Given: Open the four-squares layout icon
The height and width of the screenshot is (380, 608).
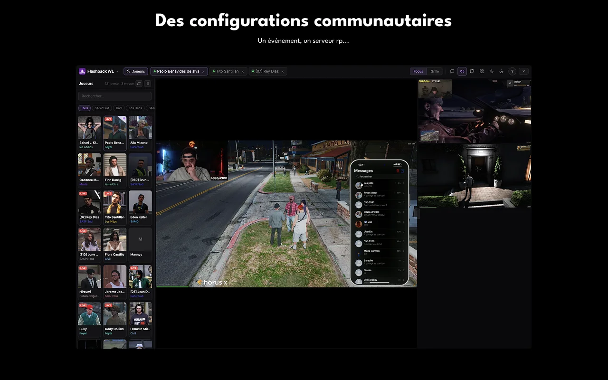Looking at the screenshot, I should pyautogui.click(x=482, y=71).
